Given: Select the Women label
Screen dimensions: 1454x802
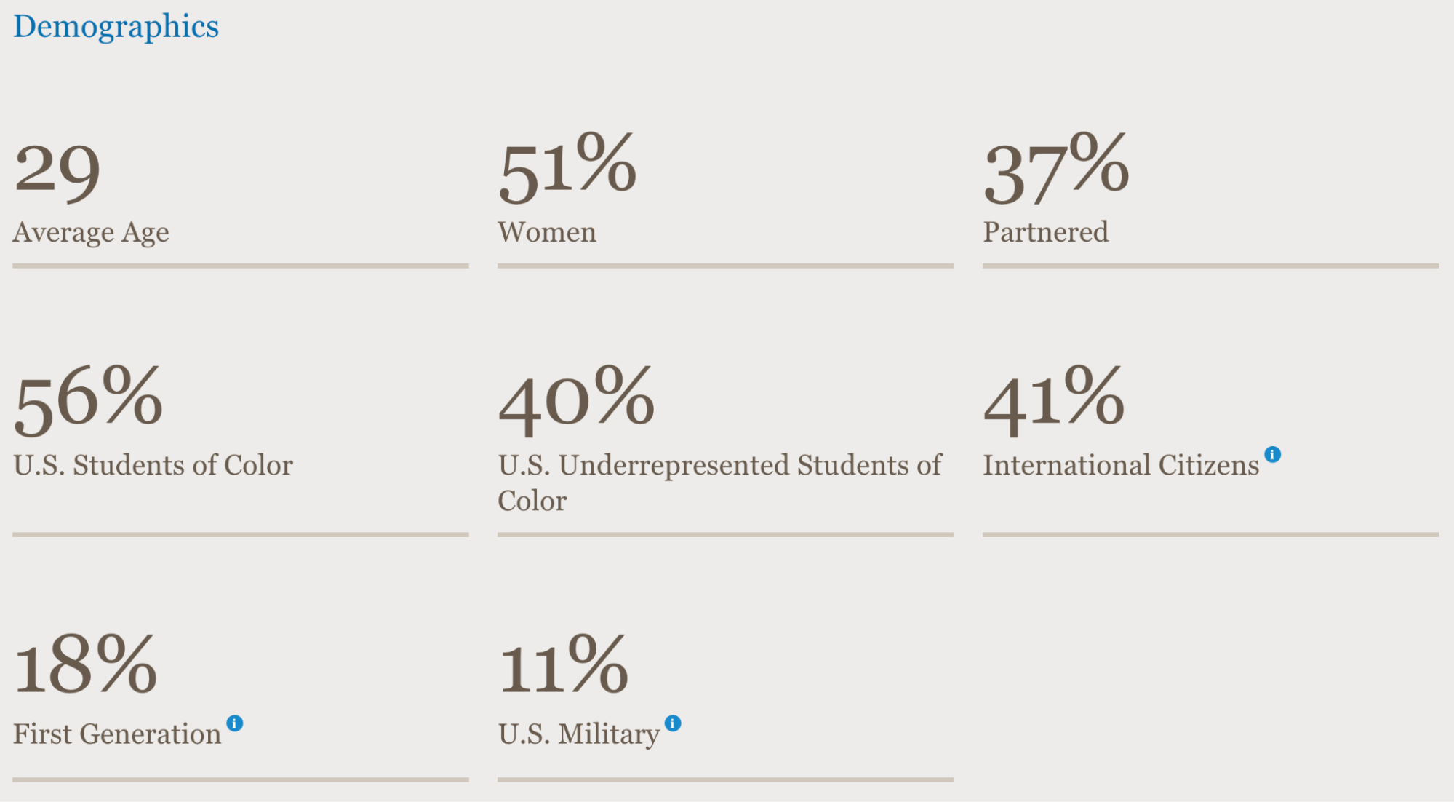Looking at the screenshot, I should [547, 233].
